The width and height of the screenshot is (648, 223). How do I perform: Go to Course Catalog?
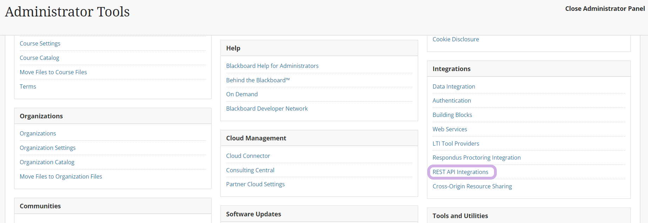(39, 58)
